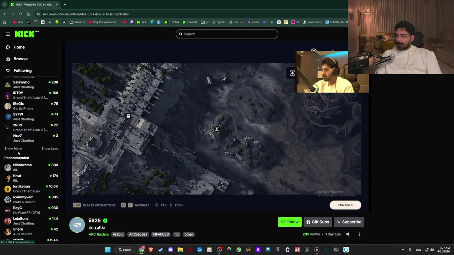454x255 pixels.
Task: Collapse following list with Show Less
Action: 50,148
